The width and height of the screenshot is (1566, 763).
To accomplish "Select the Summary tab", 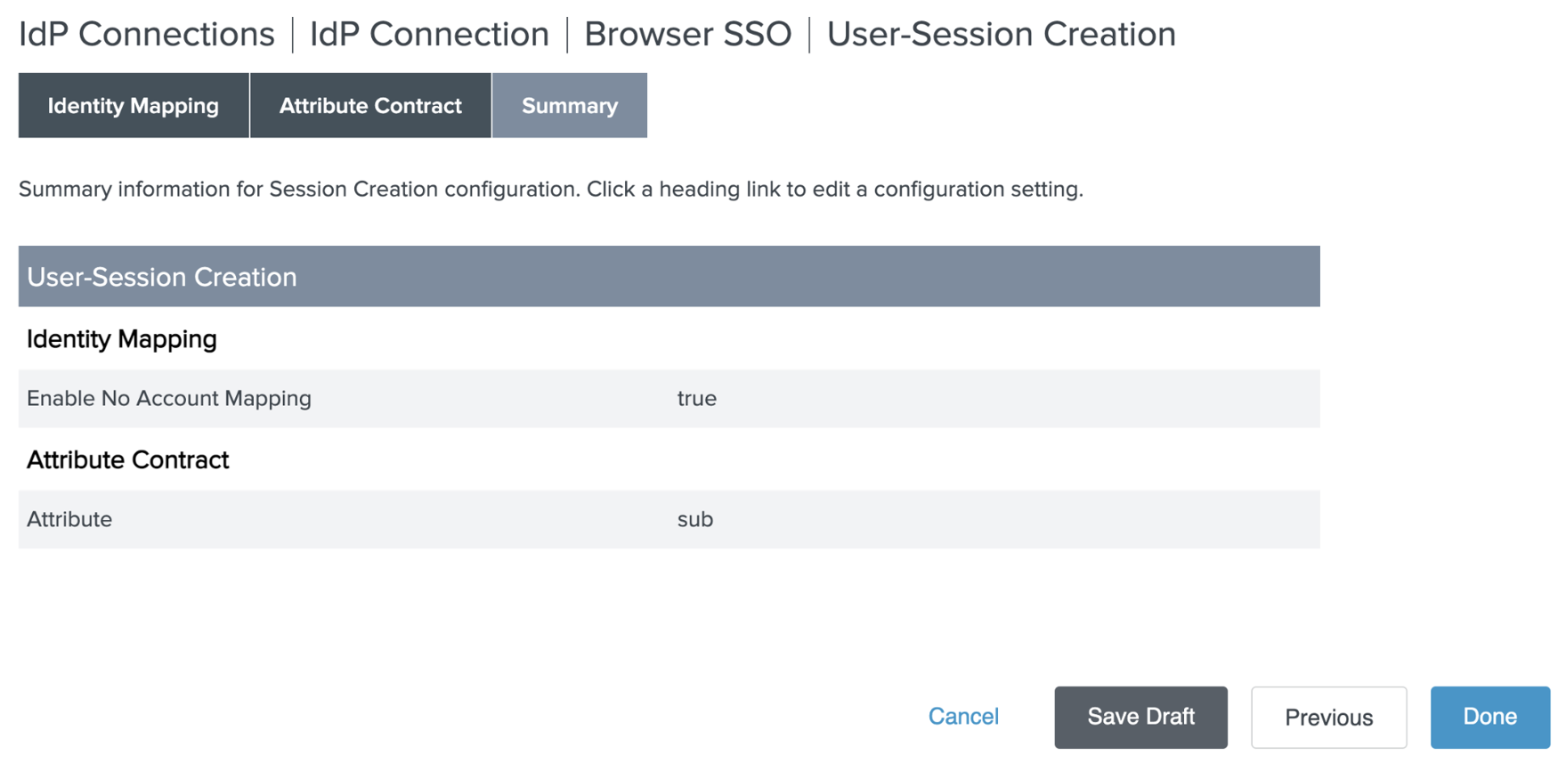I will (569, 106).
